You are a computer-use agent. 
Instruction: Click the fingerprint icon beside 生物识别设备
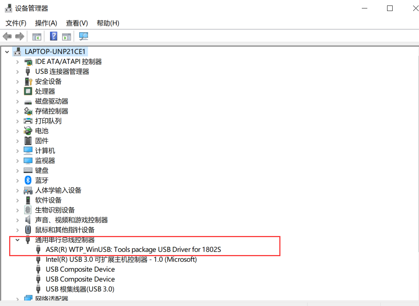(x=28, y=210)
